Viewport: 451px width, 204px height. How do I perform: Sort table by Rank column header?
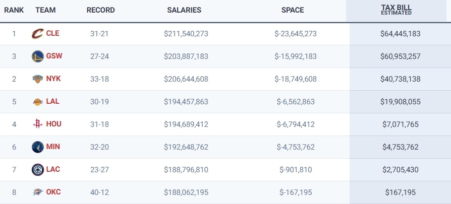tap(14, 10)
